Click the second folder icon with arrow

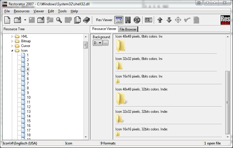[x=41, y=20]
